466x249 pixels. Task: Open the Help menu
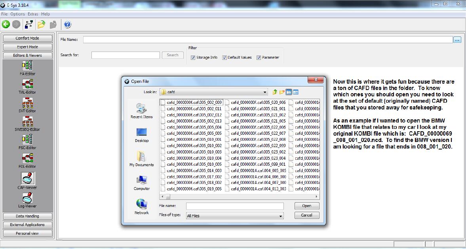[46, 14]
